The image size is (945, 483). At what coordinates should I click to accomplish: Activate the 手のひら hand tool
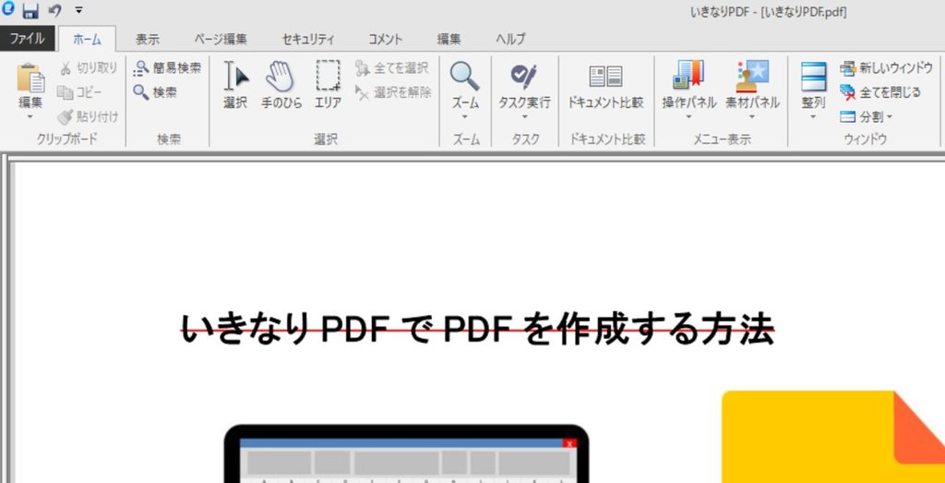click(x=281, y=85)
